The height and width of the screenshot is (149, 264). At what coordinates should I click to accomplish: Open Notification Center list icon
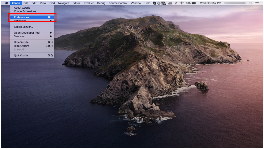[257, 3]
